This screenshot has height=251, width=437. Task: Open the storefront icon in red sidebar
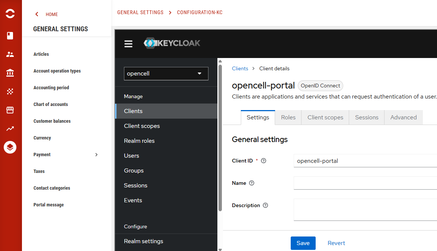point(10,110)
